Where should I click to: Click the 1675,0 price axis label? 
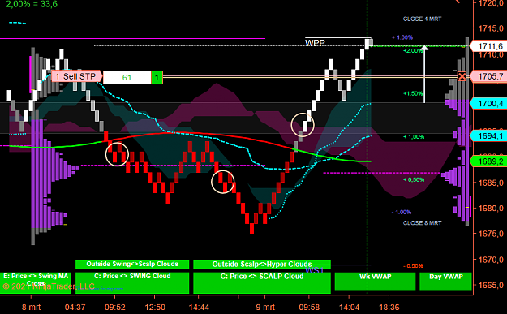[x=491, y=234]
